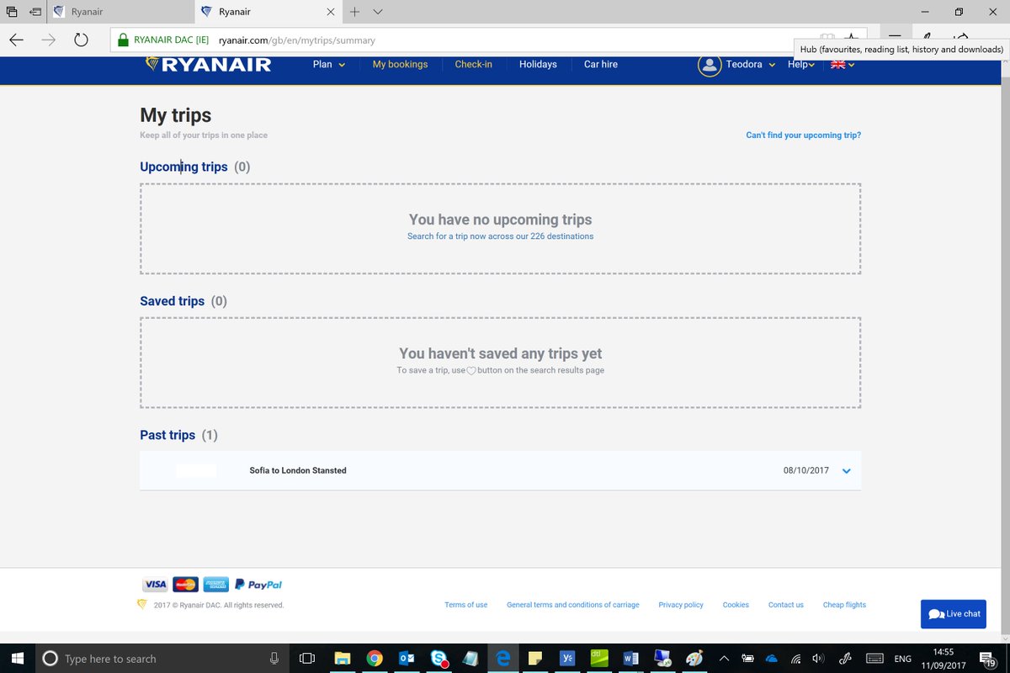
Task: Open the Help dropdown menu
Action: [x=801, y=65]
